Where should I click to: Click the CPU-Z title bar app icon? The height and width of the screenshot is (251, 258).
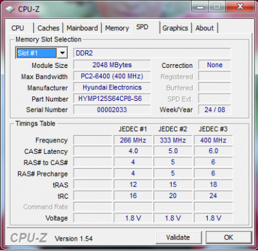(x=10, y=9)
